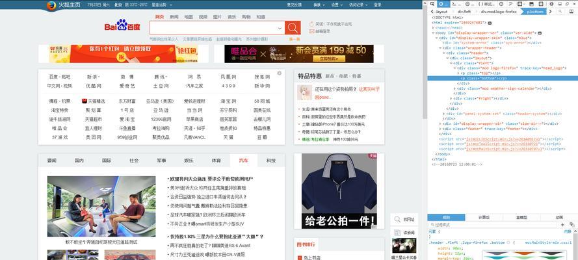Select p.bottom breadcrumb

(535, 12)
